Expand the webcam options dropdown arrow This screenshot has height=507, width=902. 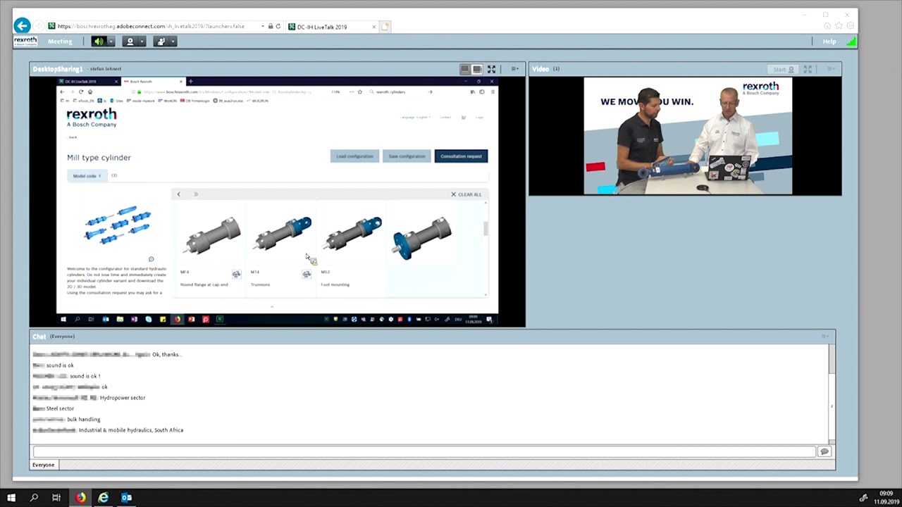[x=142, y=42]
